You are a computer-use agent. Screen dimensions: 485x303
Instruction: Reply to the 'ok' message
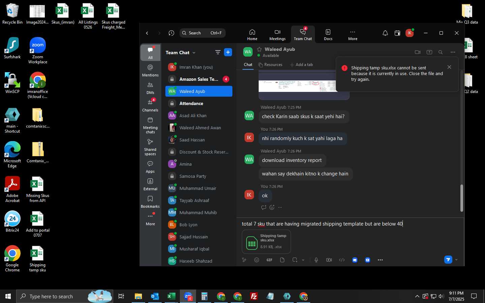coord(263,207)
